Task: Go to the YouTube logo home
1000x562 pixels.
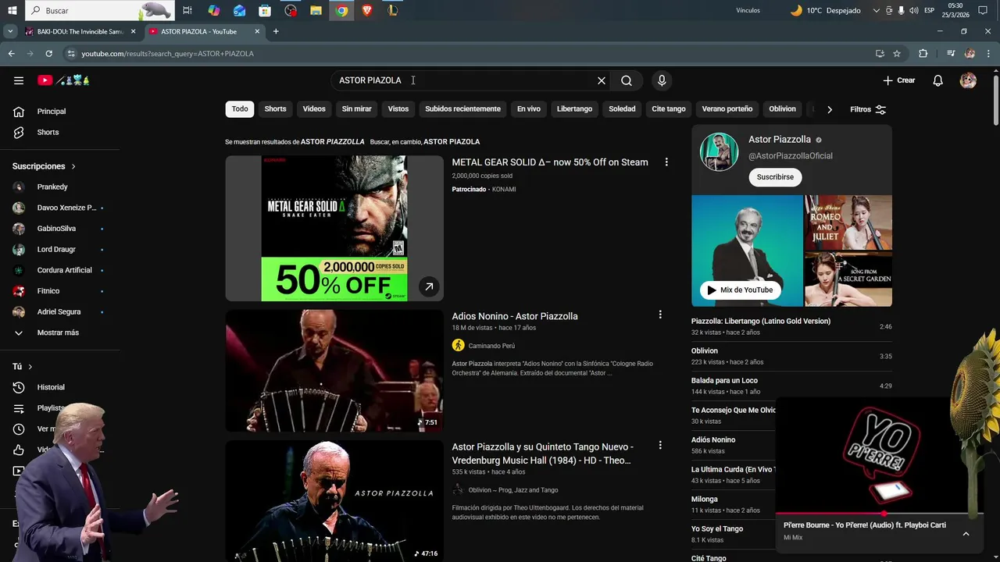Action: coord(64,80)
